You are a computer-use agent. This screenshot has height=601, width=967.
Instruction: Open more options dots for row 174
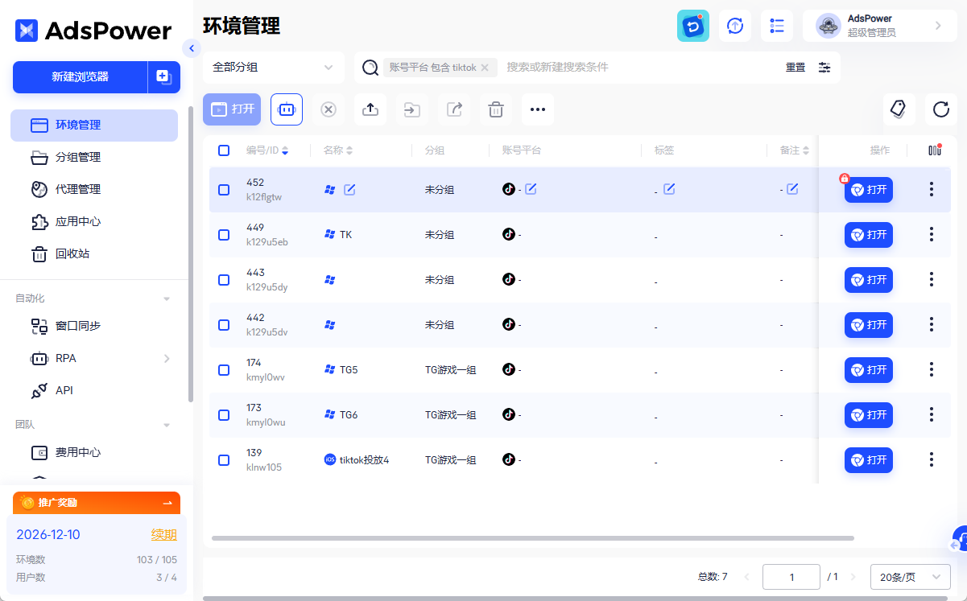[x=932, y=369]
